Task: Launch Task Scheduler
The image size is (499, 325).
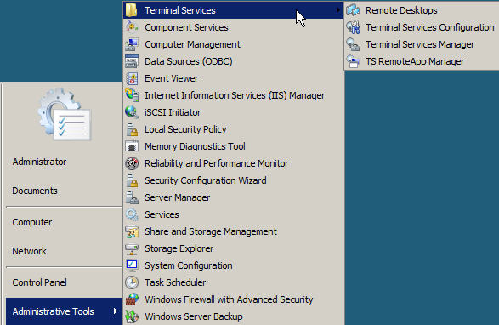Action: [233, 282]
